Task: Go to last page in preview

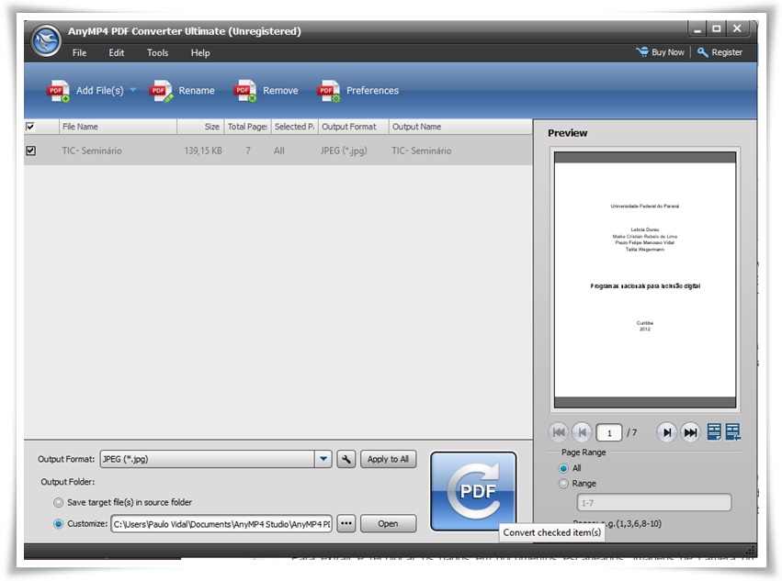Action: [x=690, y=432]
